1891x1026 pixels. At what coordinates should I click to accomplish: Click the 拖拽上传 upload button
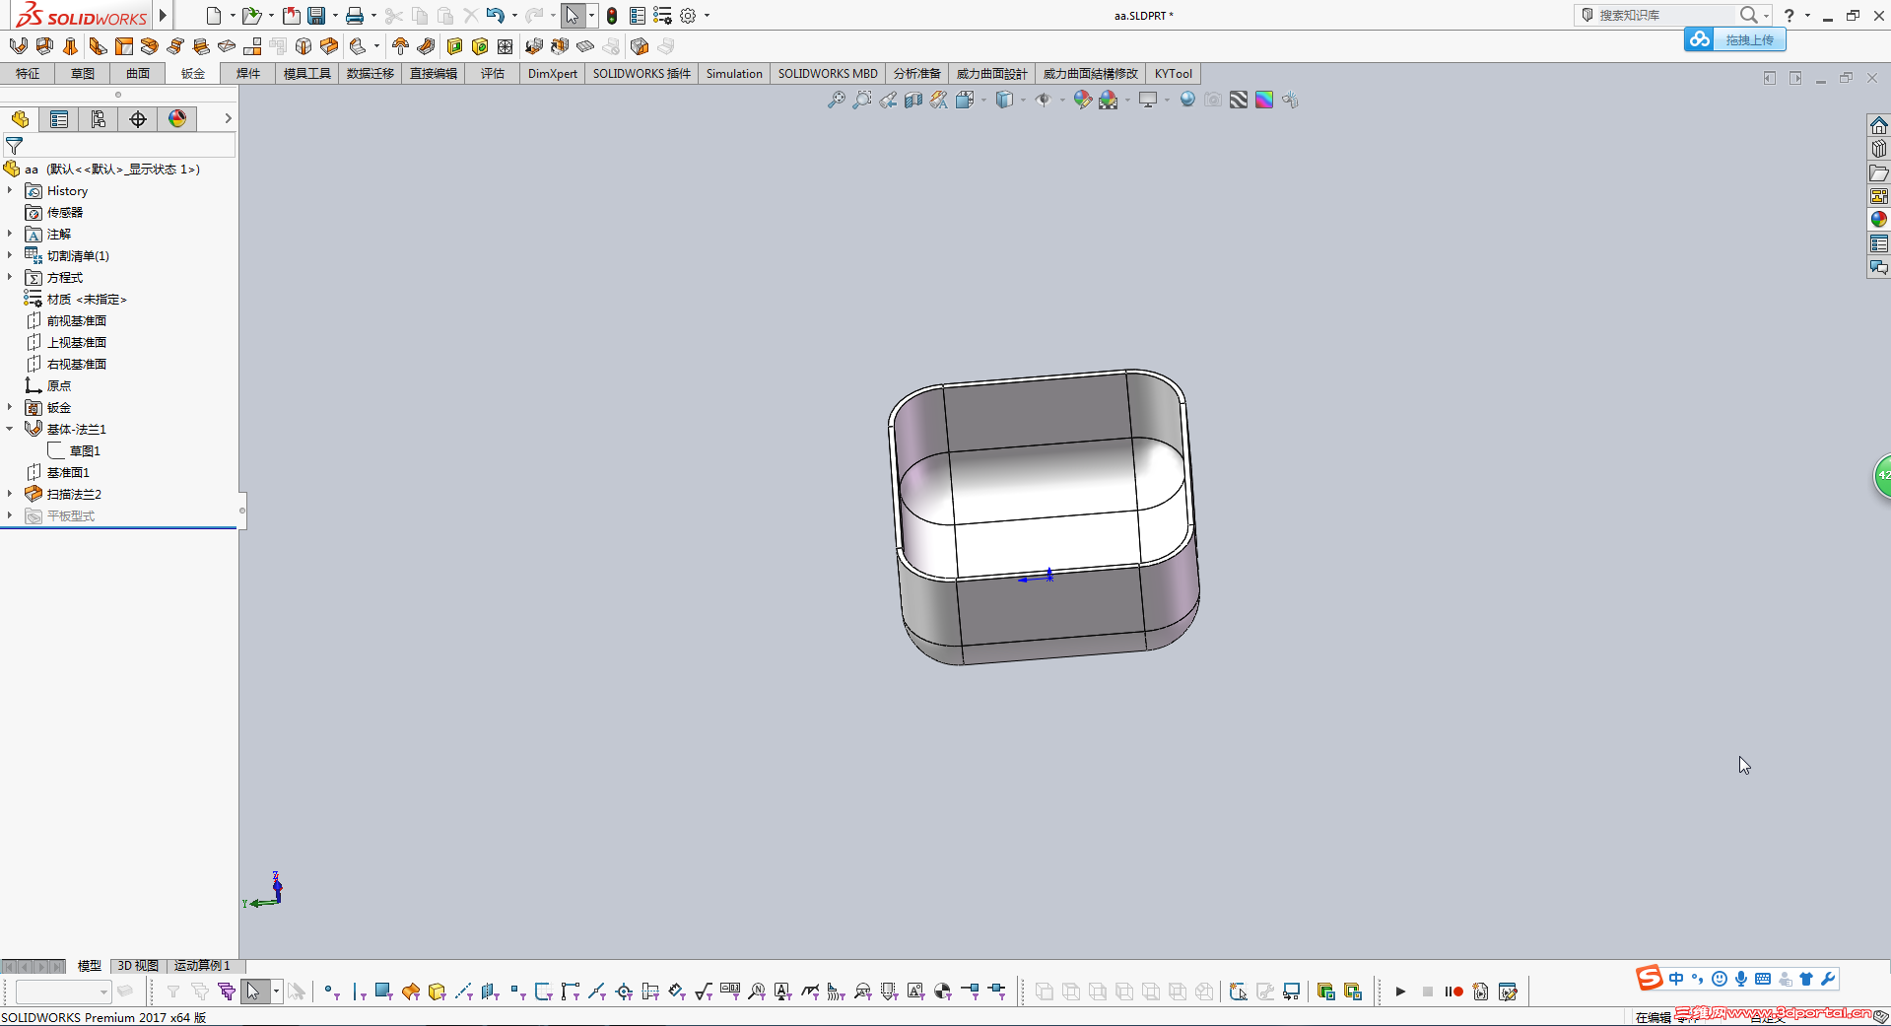(1735, 39)
